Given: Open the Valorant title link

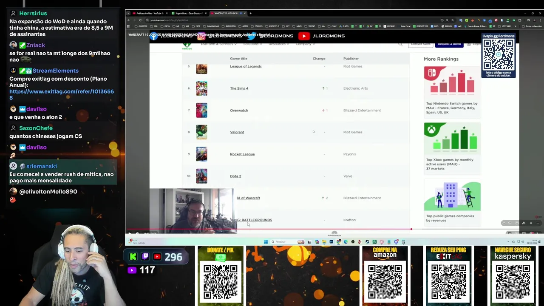Looking at the screenshot, I should coord(237,132).
